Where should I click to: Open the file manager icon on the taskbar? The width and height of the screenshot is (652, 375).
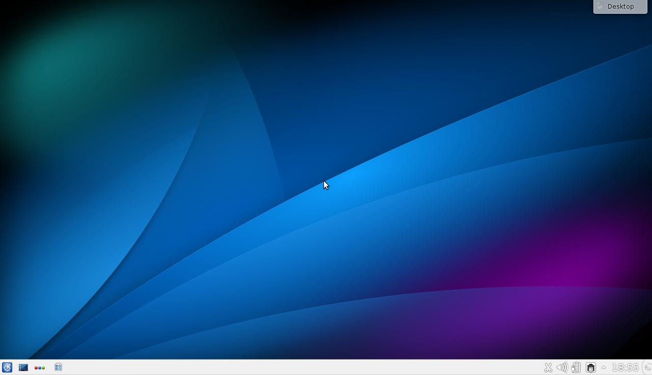coord(58,367)
